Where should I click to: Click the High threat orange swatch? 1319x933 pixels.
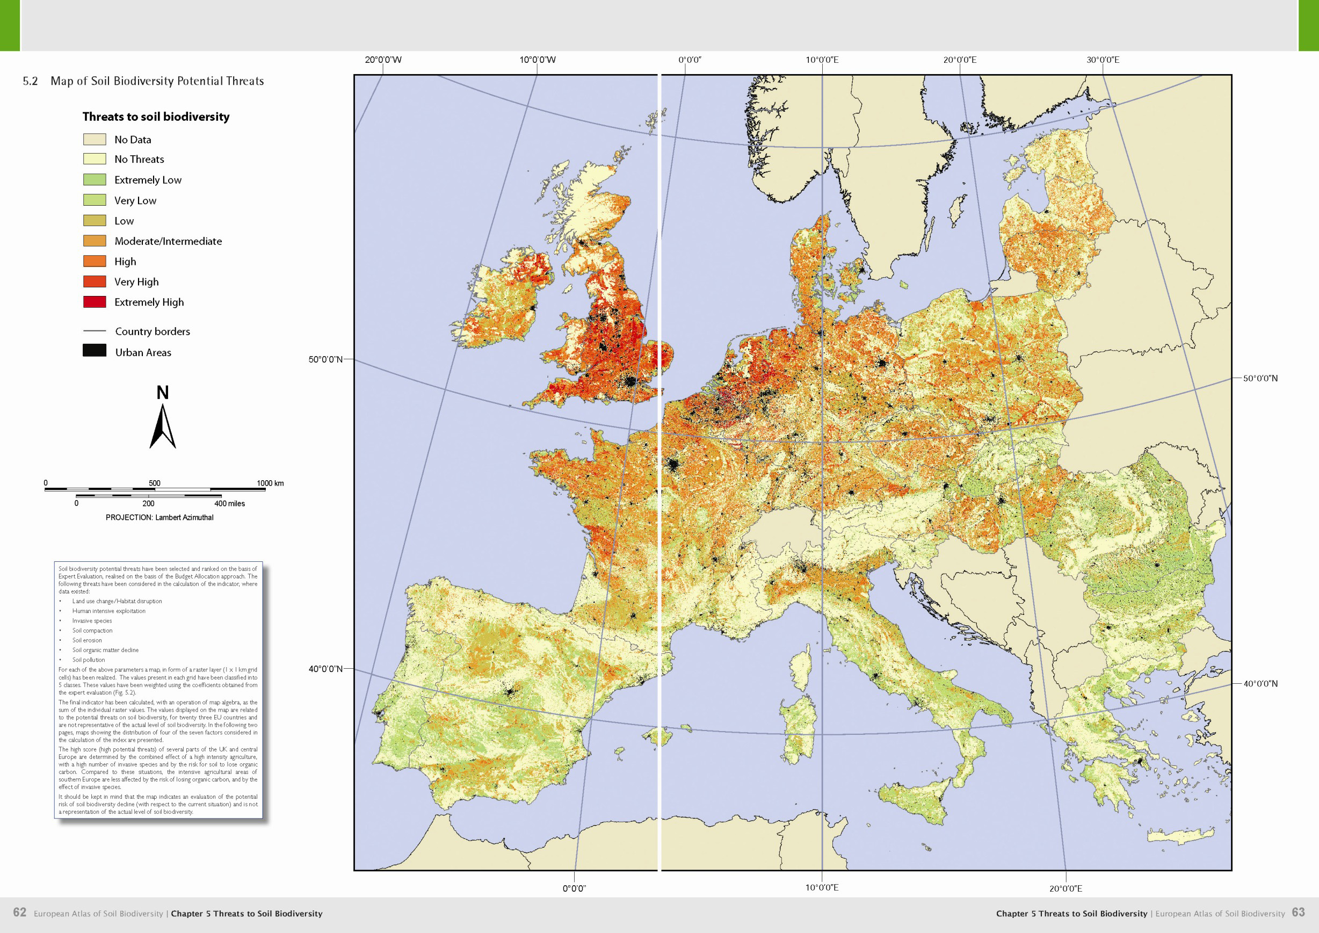[94, 262]
